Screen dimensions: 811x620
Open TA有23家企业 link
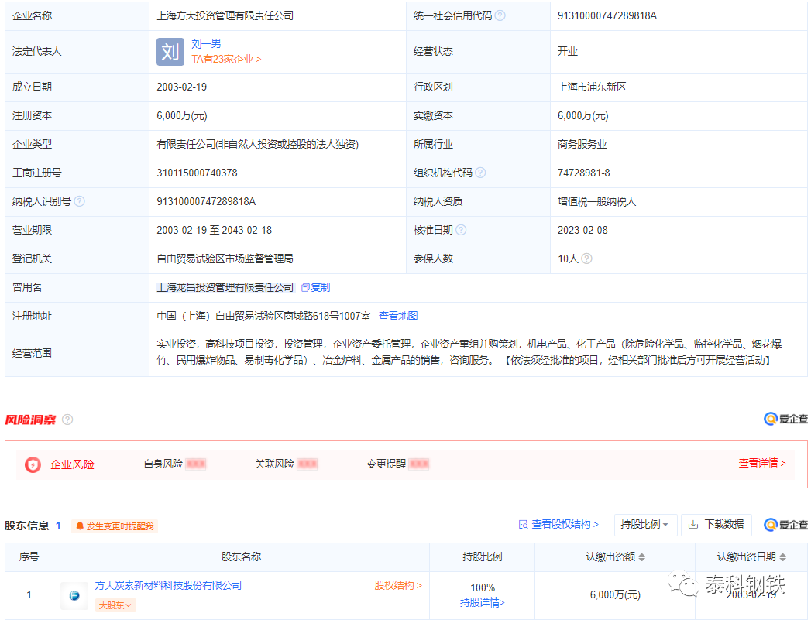pyautogui.click(x=226, y=60)
